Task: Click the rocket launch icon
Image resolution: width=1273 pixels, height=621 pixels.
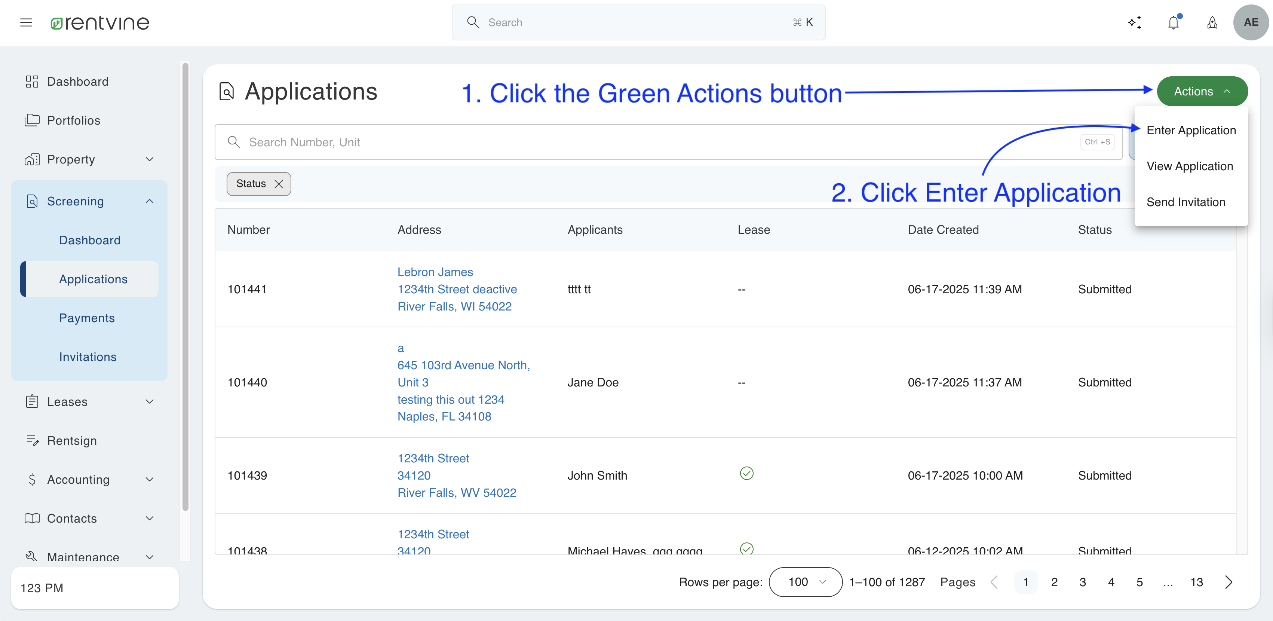Action: click(x=1212, y=22)
